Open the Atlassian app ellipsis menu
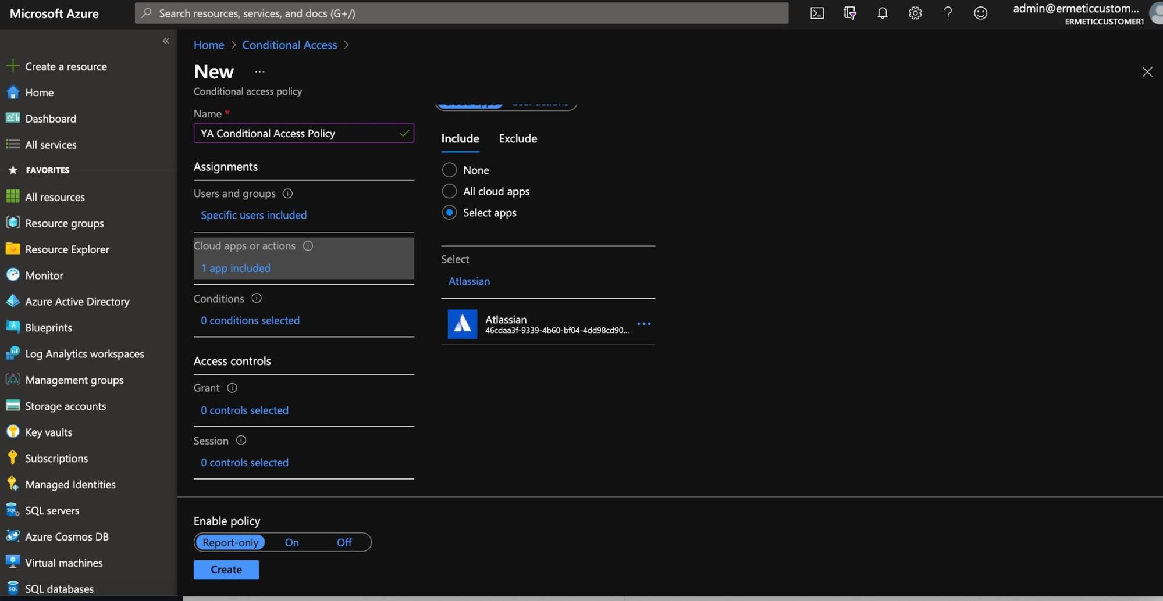 click(643, 324)
